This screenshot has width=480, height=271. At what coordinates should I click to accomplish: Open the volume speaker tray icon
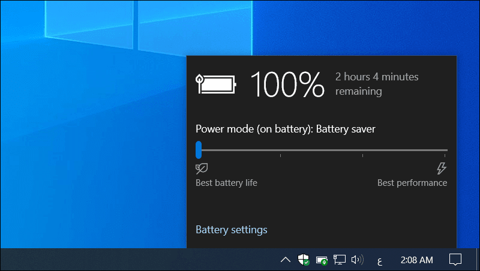click(358, 260)
